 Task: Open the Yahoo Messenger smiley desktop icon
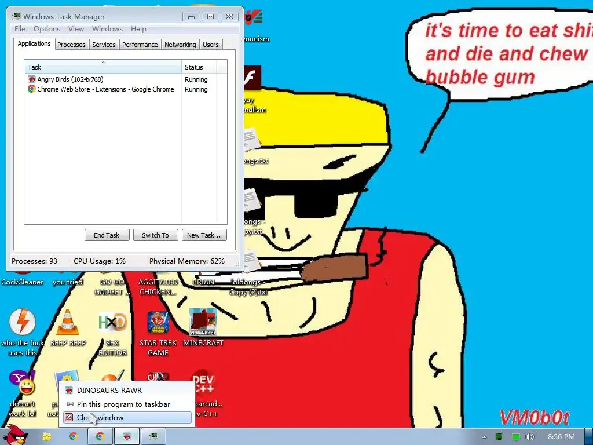[x=23, y=383]
